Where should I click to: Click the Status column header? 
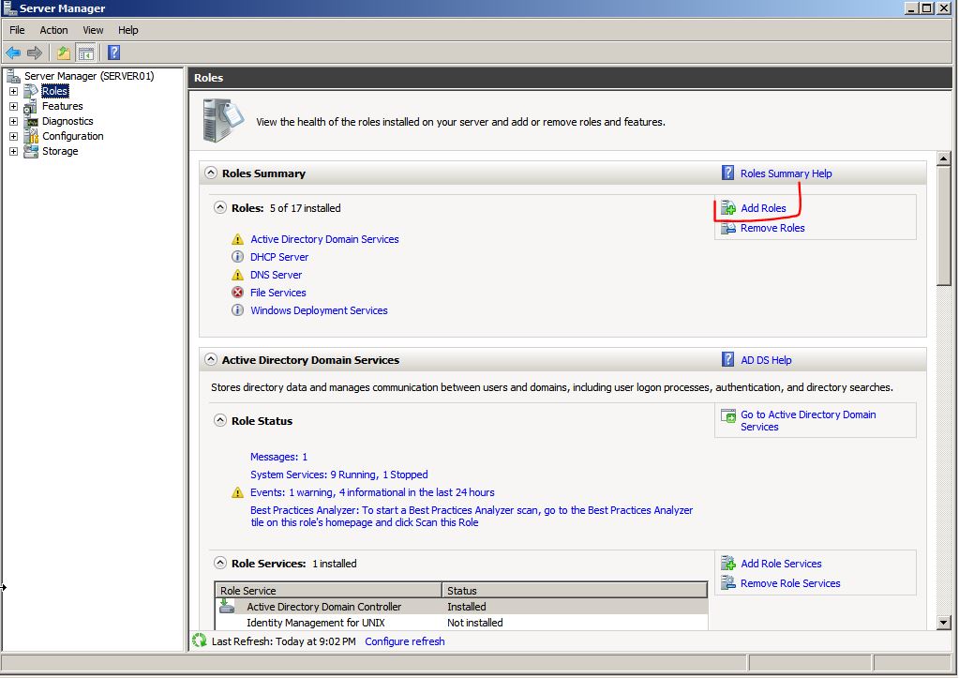[x=575, y=591]
